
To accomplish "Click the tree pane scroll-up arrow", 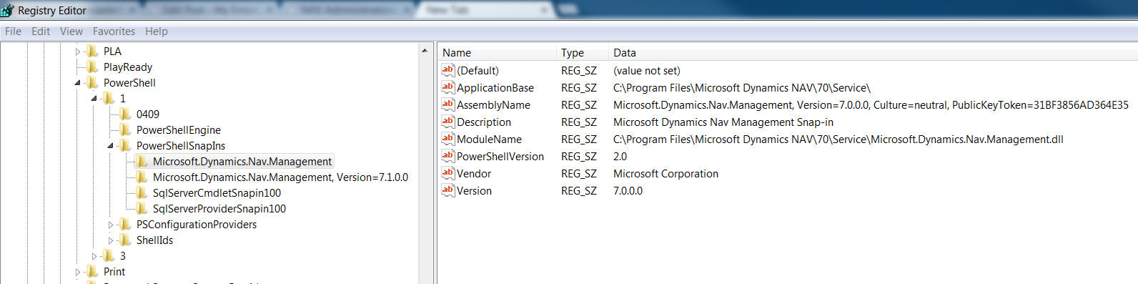I will [425, 51].
